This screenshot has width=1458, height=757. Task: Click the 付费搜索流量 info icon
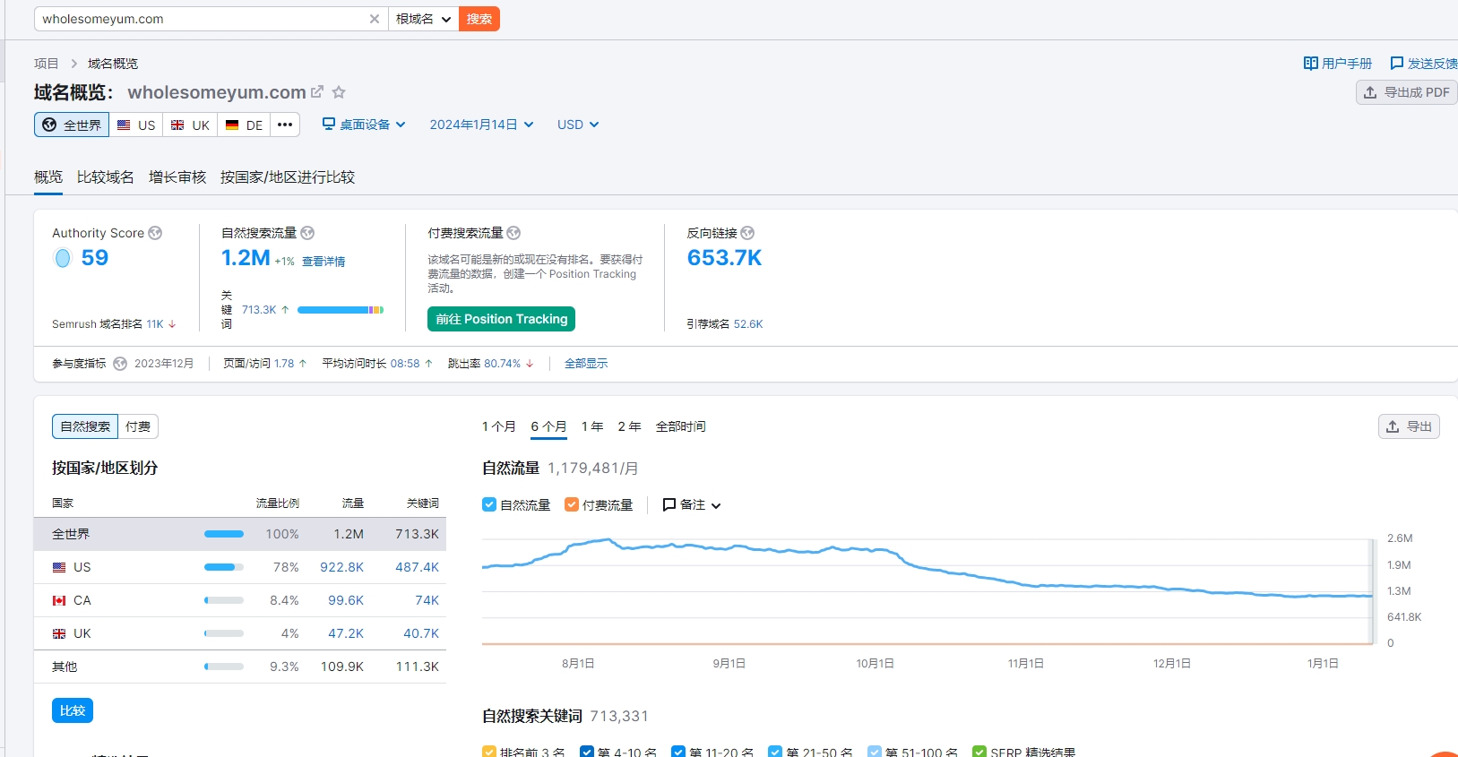tap(513, 233)
